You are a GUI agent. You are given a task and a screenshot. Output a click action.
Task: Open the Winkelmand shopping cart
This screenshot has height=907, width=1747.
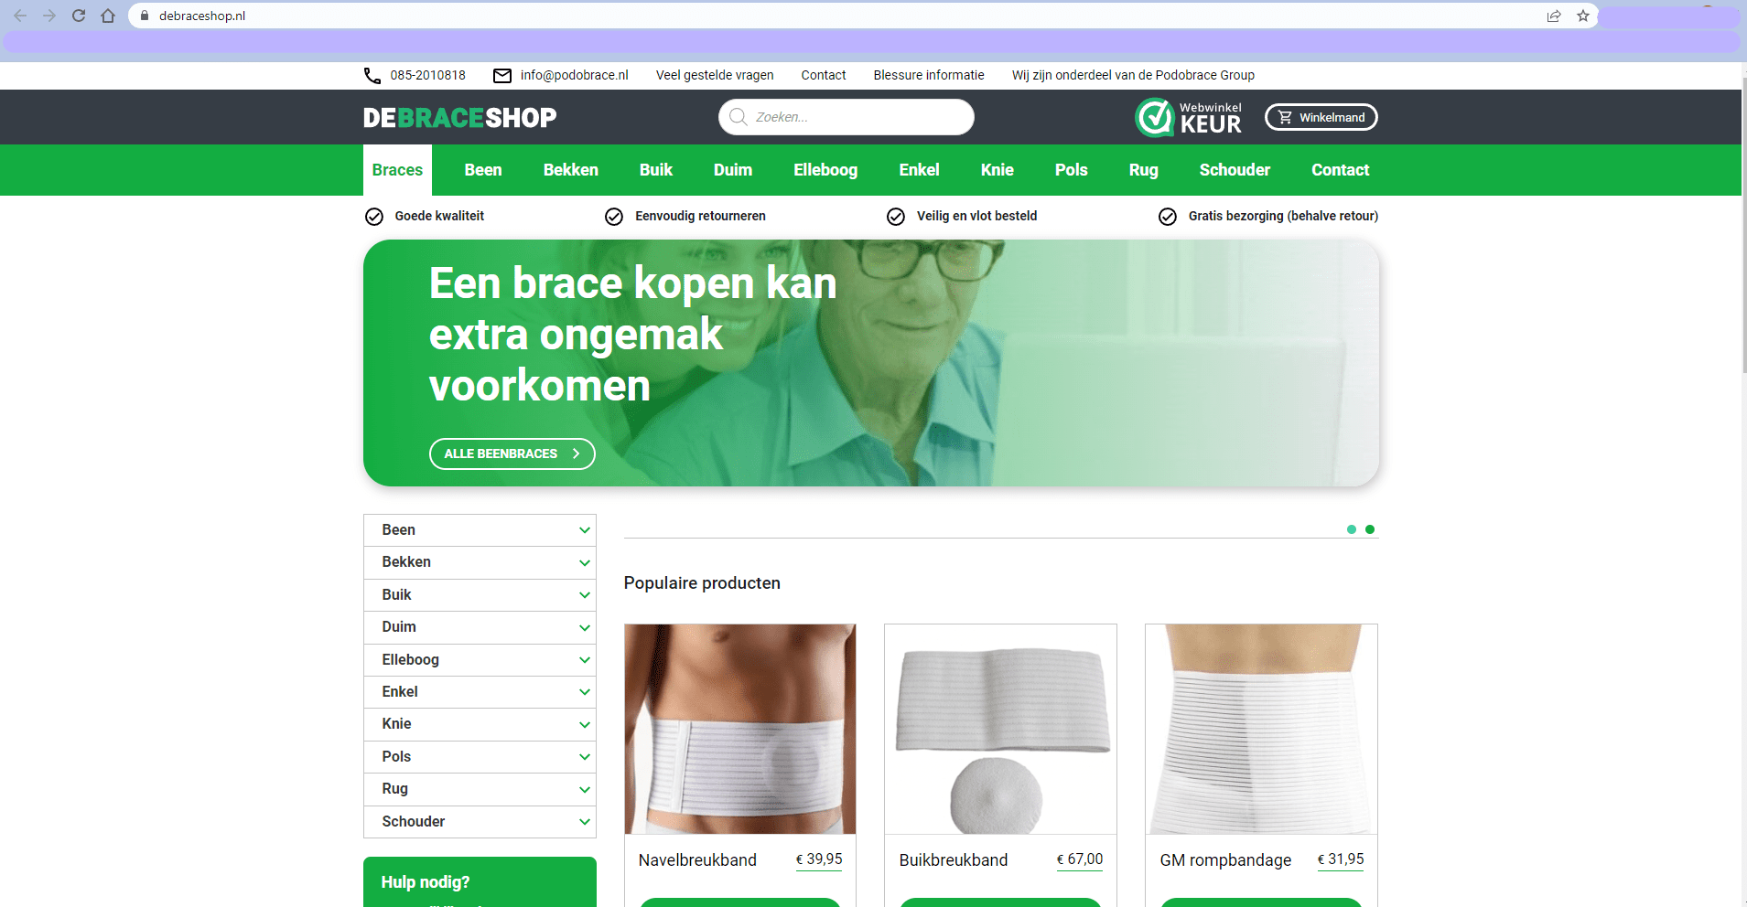point(1321,117)
